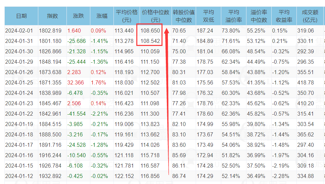Click the 涨幅 column header

point(102,16)
